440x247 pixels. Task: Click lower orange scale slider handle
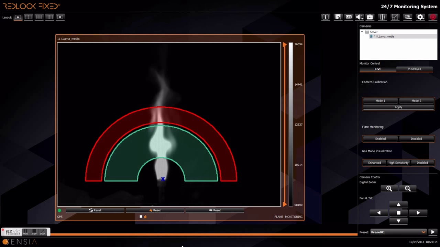(x=285, y=204)
